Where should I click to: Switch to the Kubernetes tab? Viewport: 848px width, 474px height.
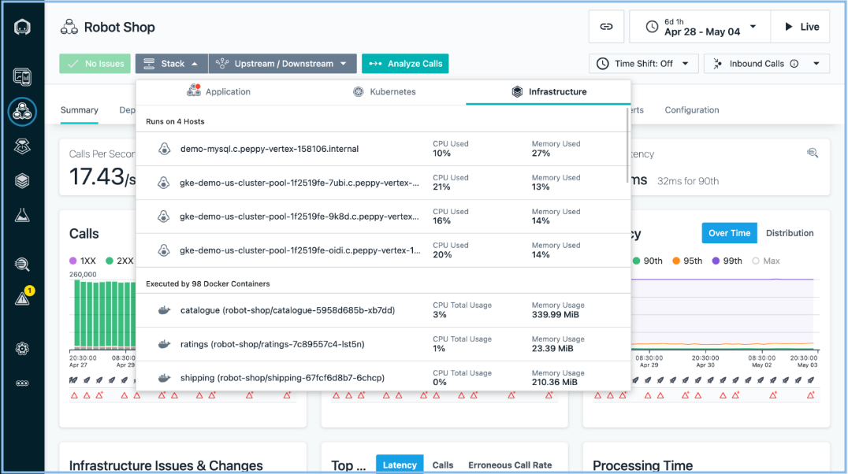click(384, 92)
